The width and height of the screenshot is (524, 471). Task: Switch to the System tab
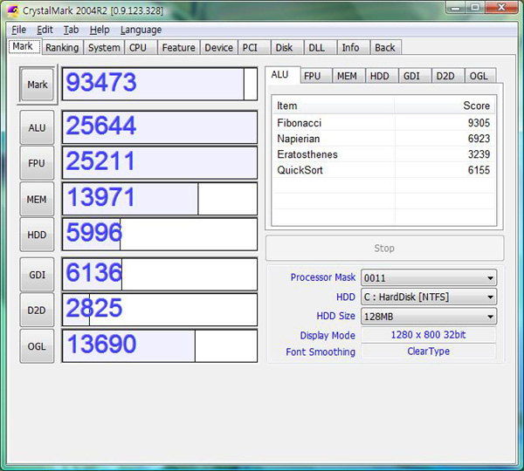(x=104, y=48)
